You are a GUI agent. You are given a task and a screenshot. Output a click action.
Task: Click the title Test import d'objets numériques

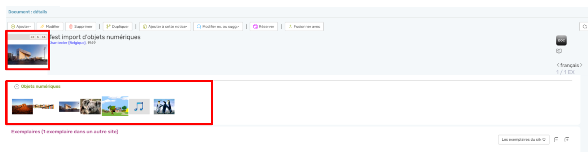pyautogui.click(x=95, y=37)
